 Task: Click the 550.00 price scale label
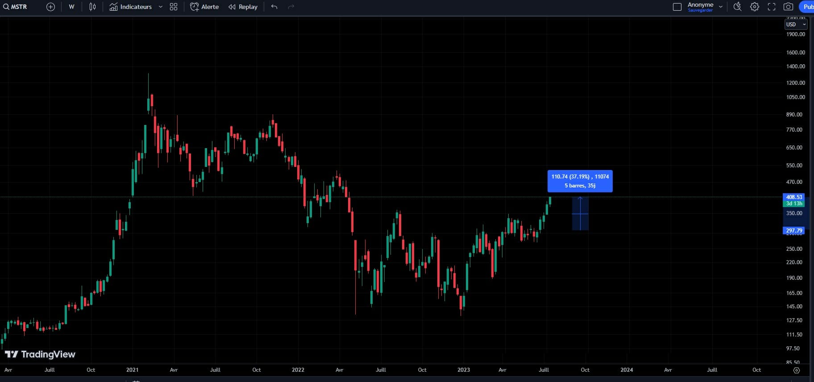tap(794, 165)
